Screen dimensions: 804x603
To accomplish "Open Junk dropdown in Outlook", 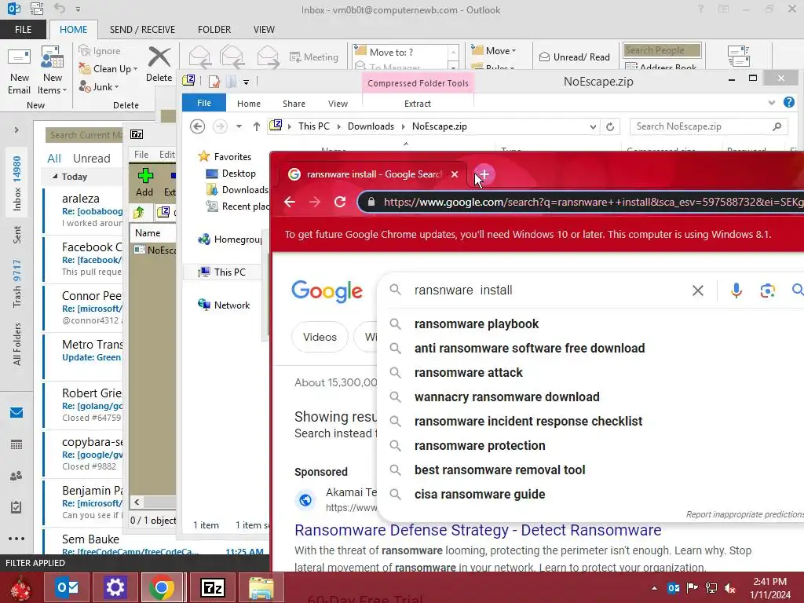I will point(99,86).
